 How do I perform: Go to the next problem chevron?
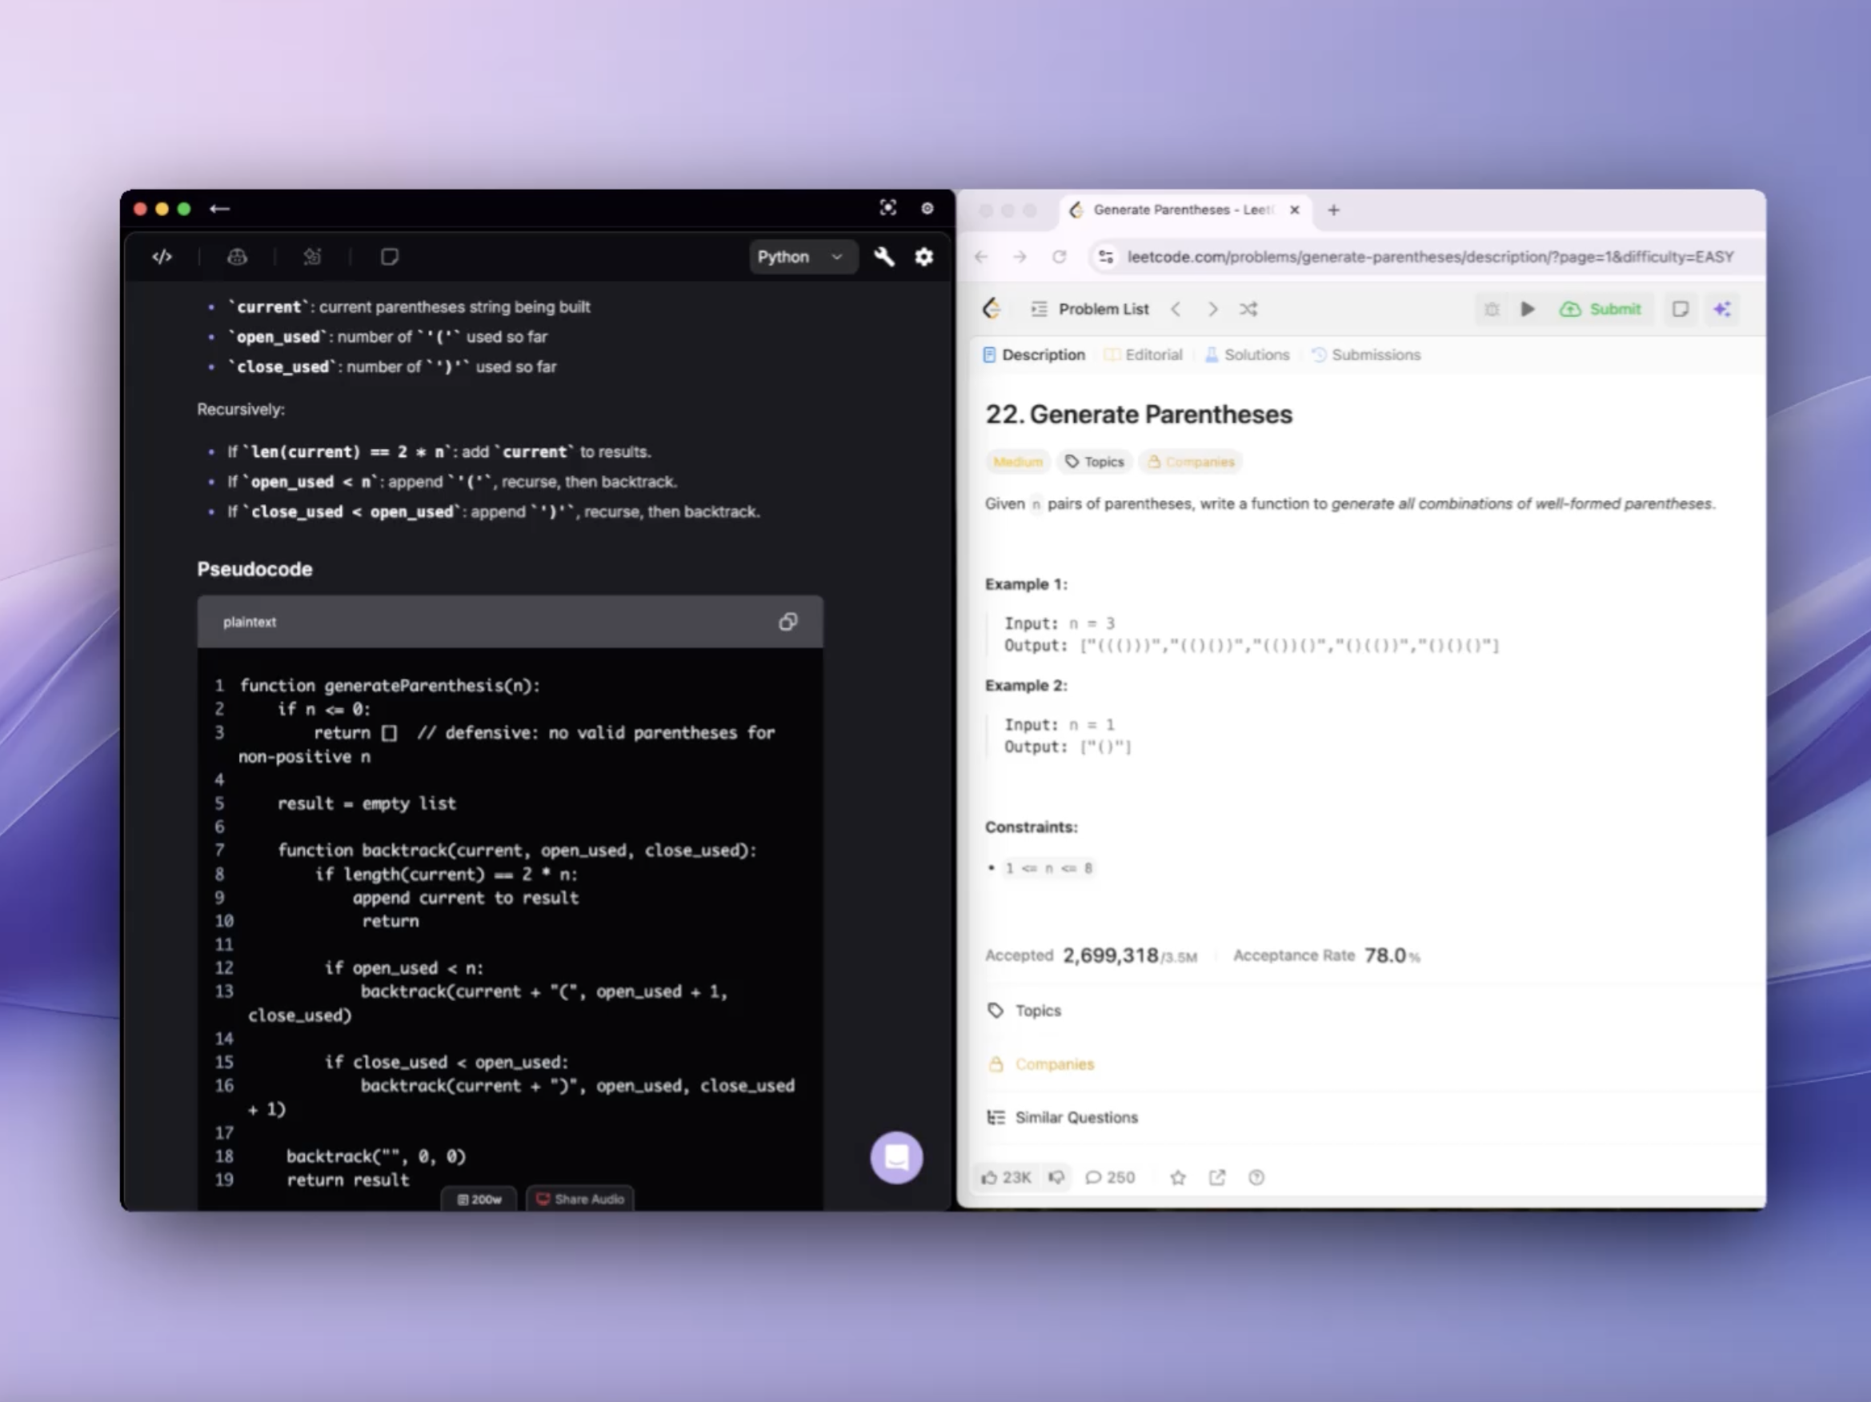pyautogui.click(x=1212, y=310)
